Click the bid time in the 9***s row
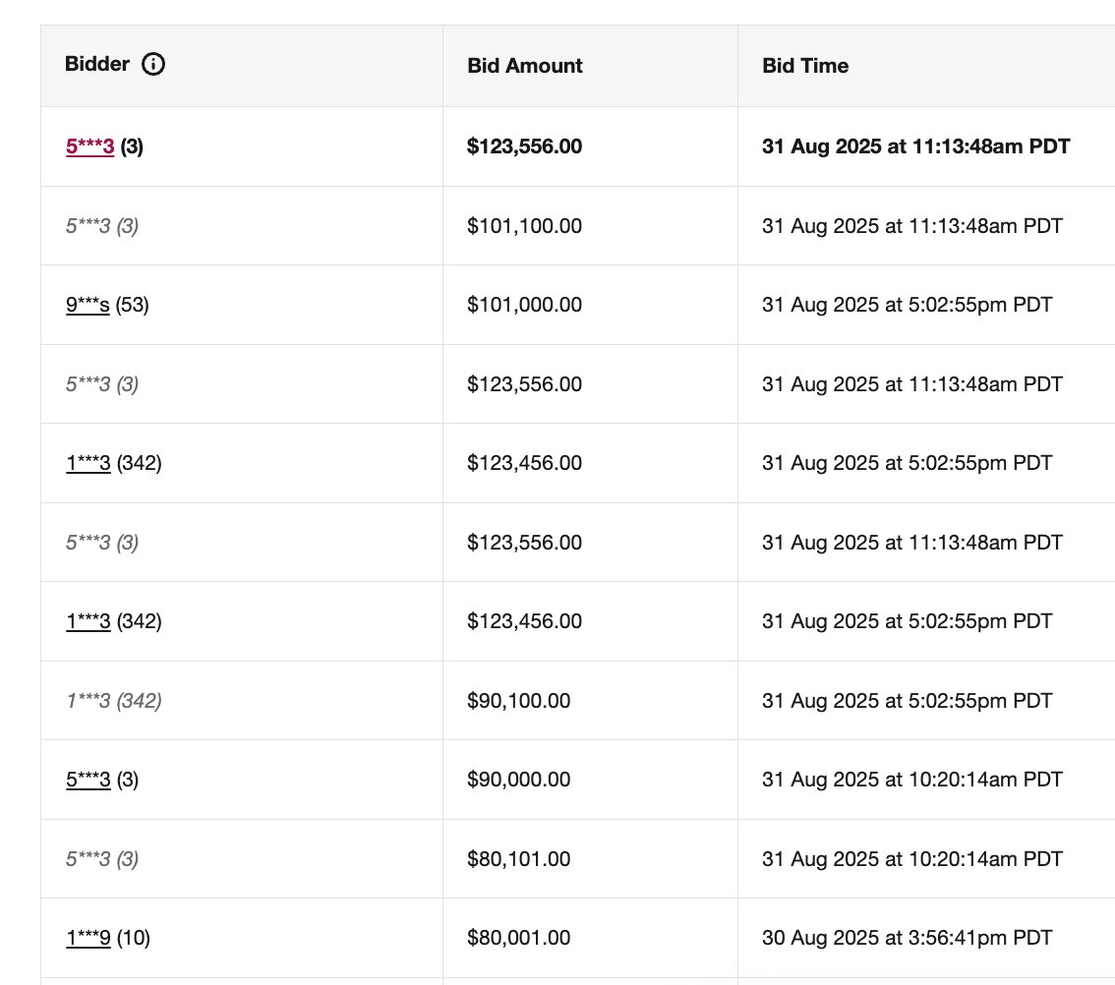Screen dimensions: 1115x985 (x=907, y=305)
